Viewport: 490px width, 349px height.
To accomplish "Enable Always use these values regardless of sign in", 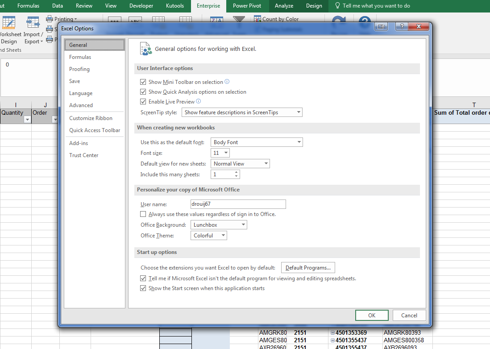I will (x=143, y=214).
